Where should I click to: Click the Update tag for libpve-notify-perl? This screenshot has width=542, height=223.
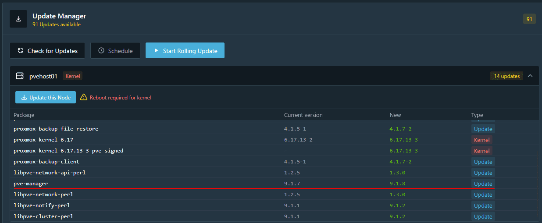483,205
